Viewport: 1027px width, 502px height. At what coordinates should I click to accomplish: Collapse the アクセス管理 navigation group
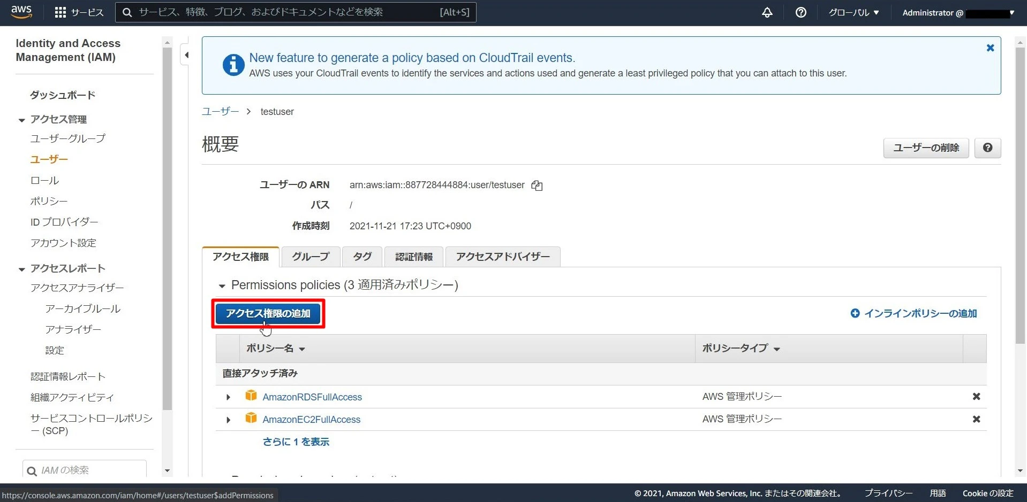[x=21, y=120]
